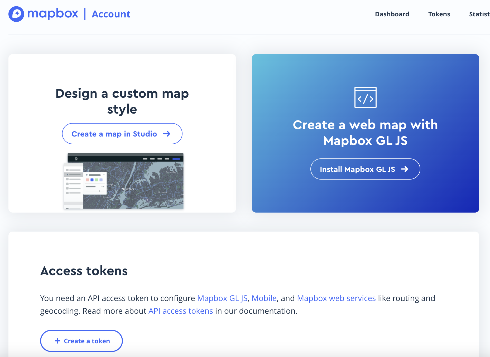Screen dimensions: 490x357
Task: Click the Access tokens heading
Action: pos(84,271)
